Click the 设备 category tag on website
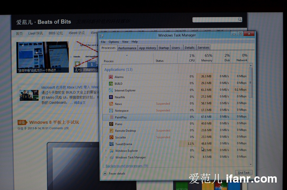Viewport: 287px width, 190px height. point(22,123)
